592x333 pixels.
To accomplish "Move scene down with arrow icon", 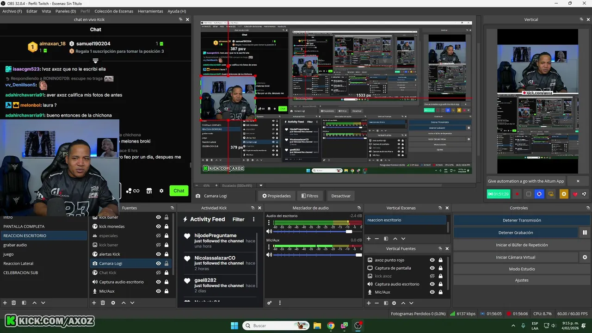I will coord(43,303).
